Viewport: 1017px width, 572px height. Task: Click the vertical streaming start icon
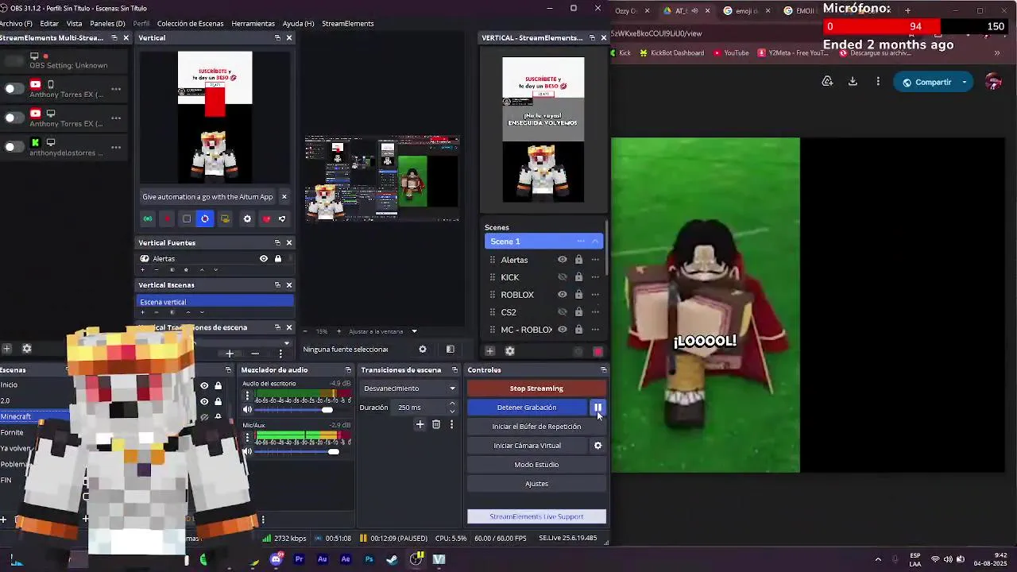148,219
